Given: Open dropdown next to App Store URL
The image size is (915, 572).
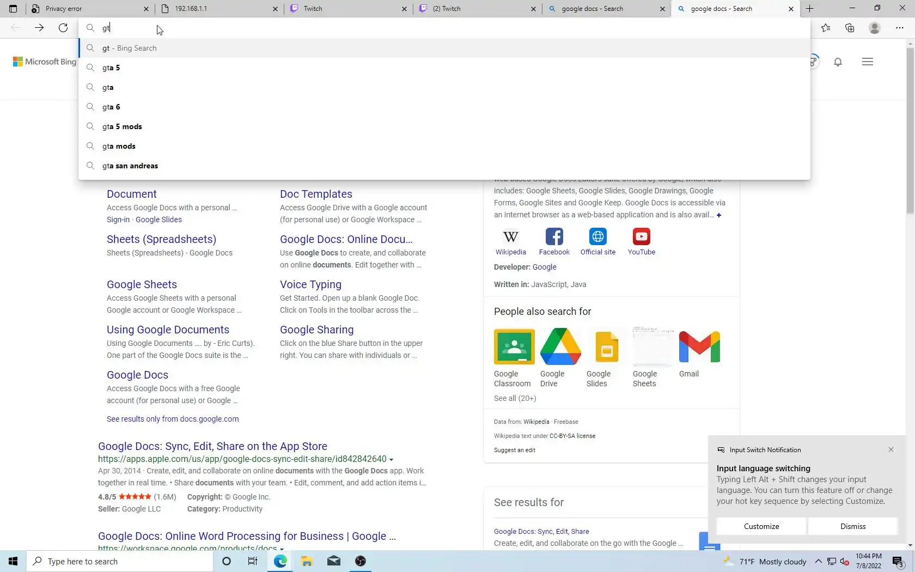Looking at the screenshot, I should pyautogui.click(x=391, y=459).
